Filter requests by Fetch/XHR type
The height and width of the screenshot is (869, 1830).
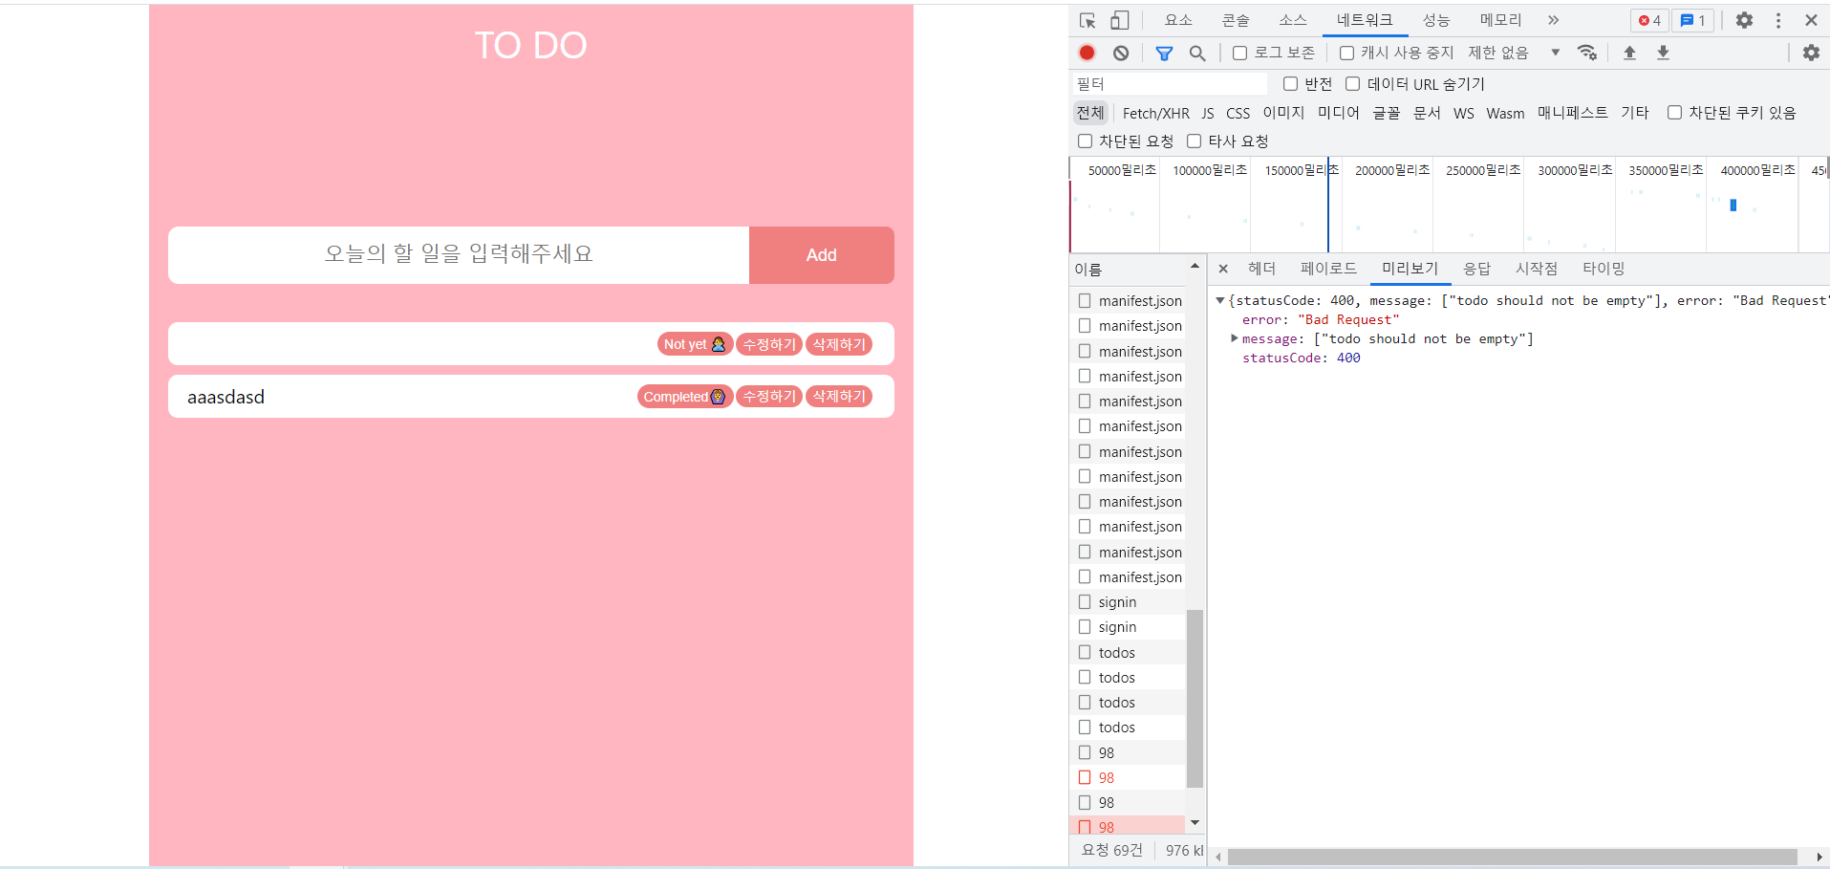tap(1155, 113)
